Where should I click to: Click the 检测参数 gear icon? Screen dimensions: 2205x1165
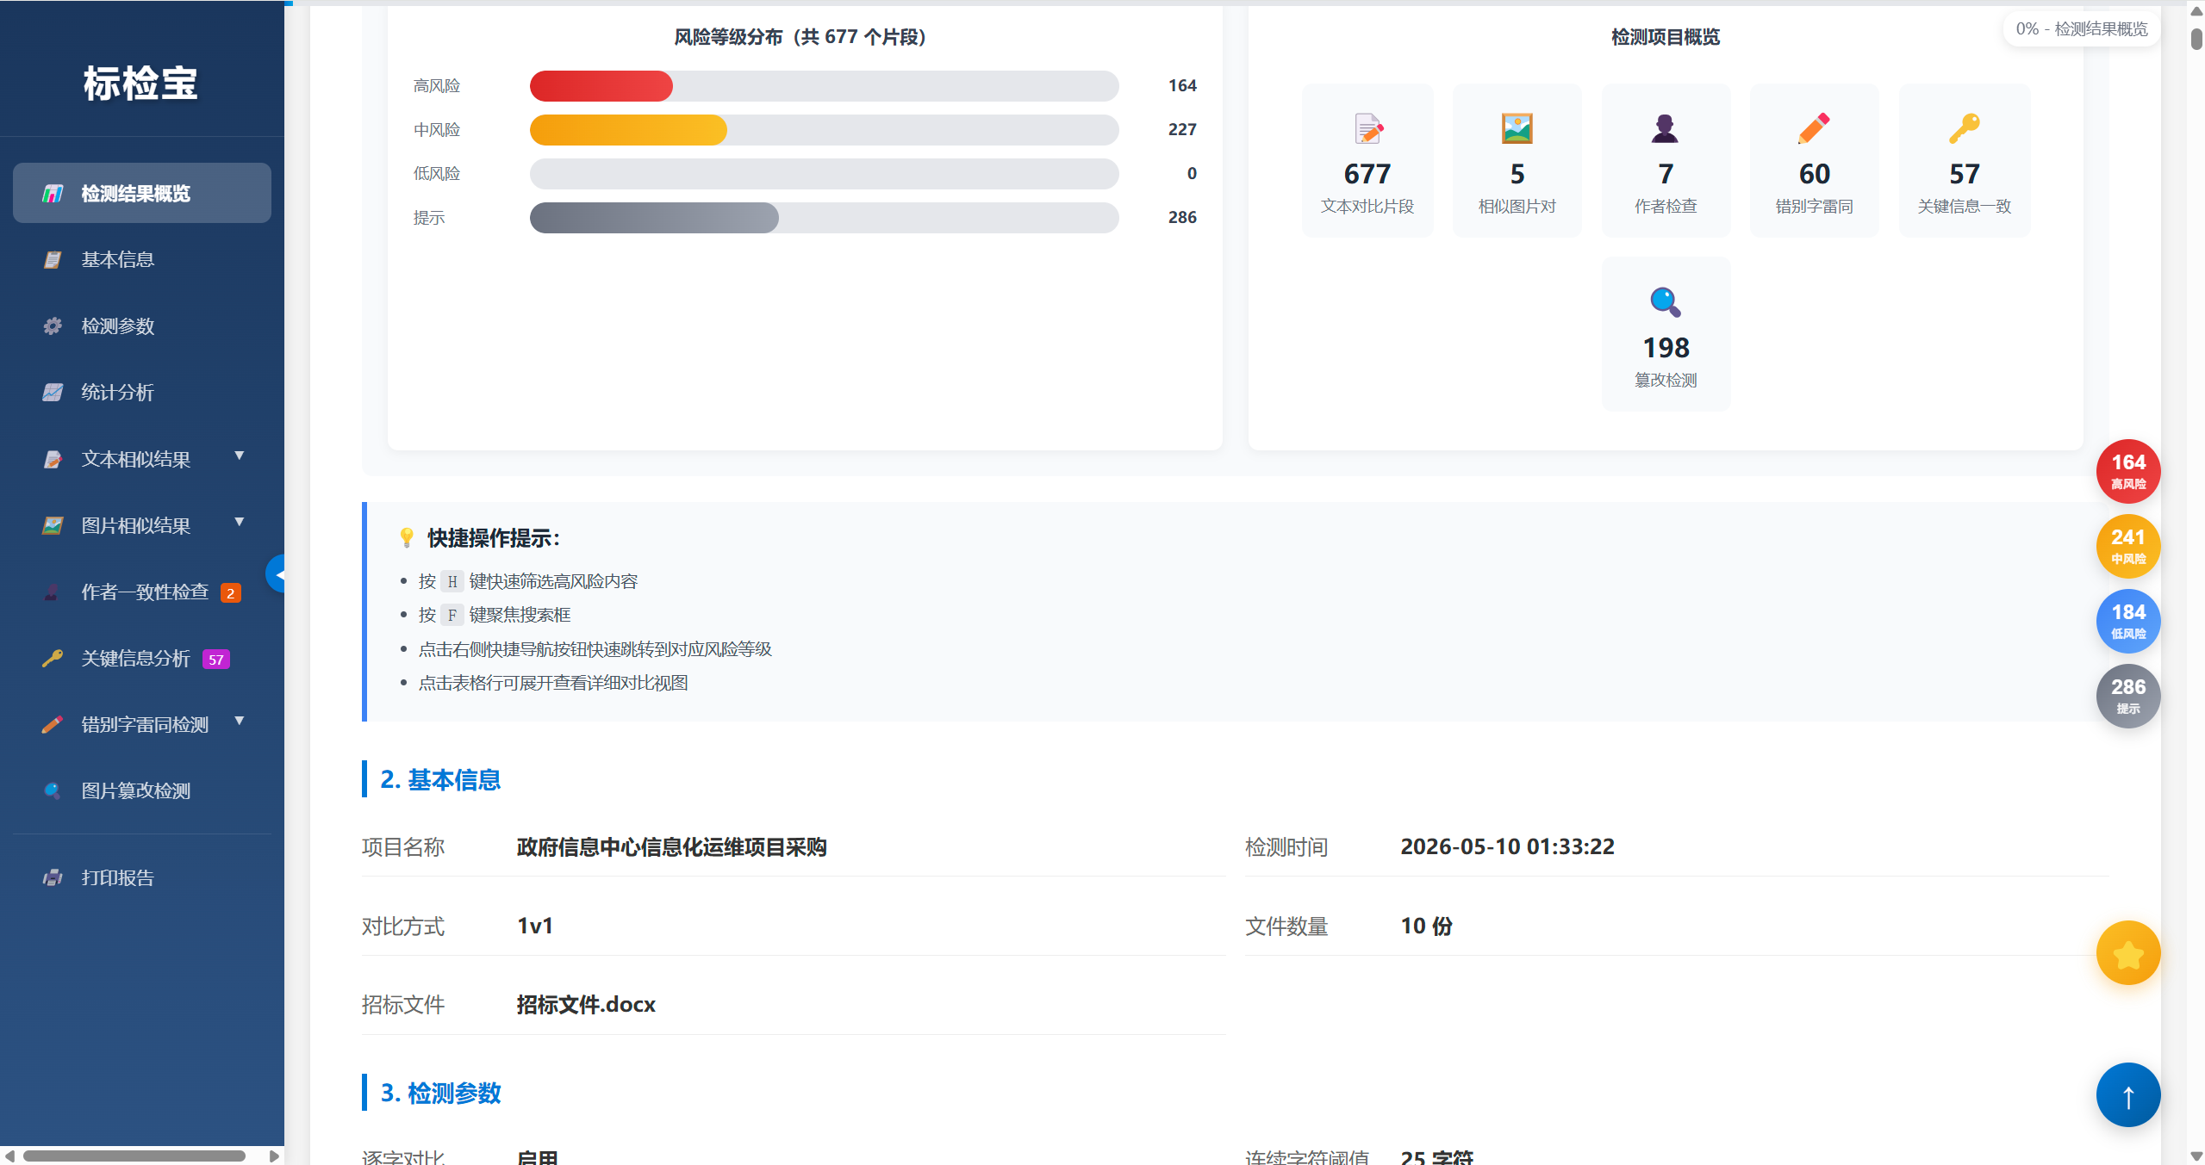[53, 325]
